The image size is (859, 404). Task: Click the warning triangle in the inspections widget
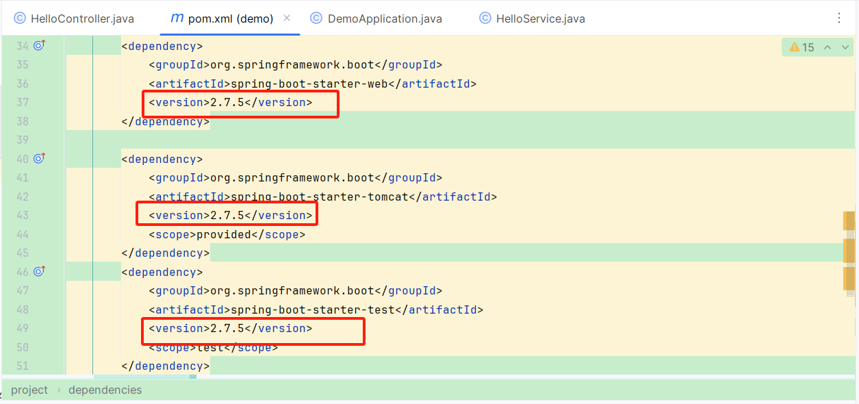click(794, 47)
